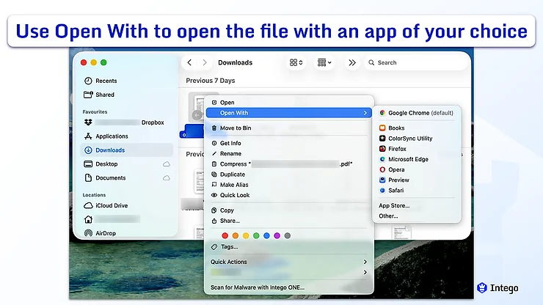
Task: Click the cloud status icon beside Documents
Action: pos(167,177)
